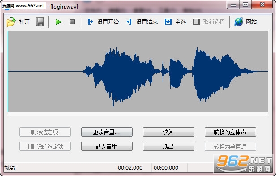Image resolution: width=276 pixels, height=176 pixels.
Task: Click the 设置结束 bracket icon
Action: 129,22
